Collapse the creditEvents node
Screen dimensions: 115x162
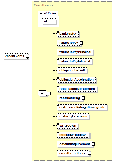point(28,56)
